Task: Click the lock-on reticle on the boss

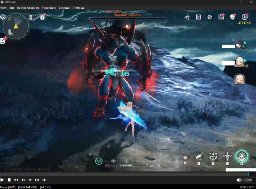Action: coord(115,60)
